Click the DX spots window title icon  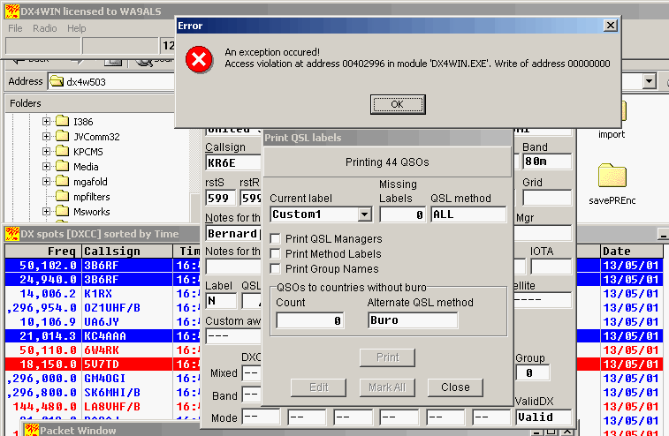[12, 234]
